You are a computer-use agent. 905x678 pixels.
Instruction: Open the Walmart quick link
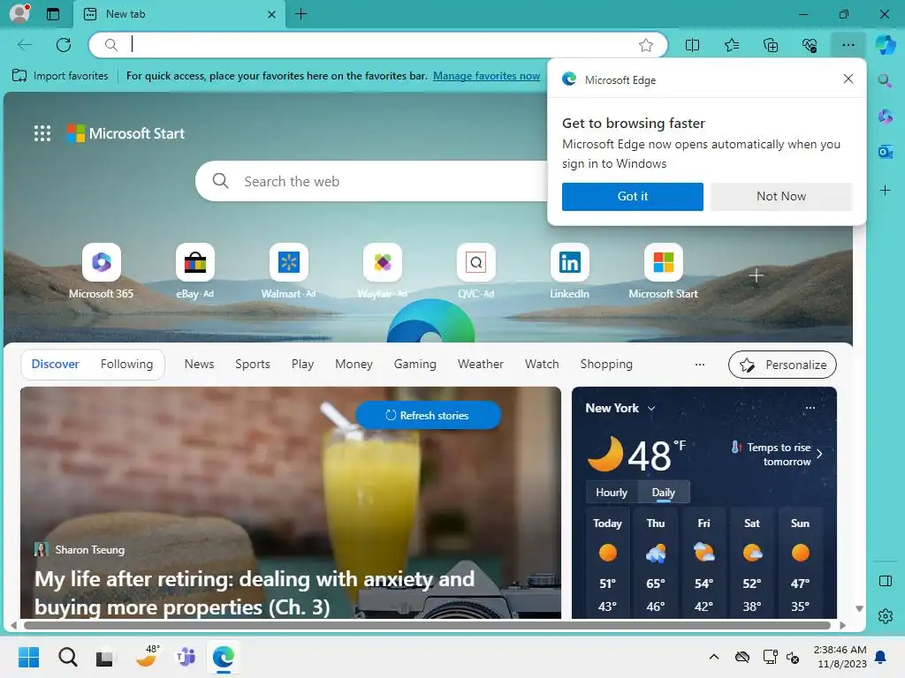(x=289, y=271)
